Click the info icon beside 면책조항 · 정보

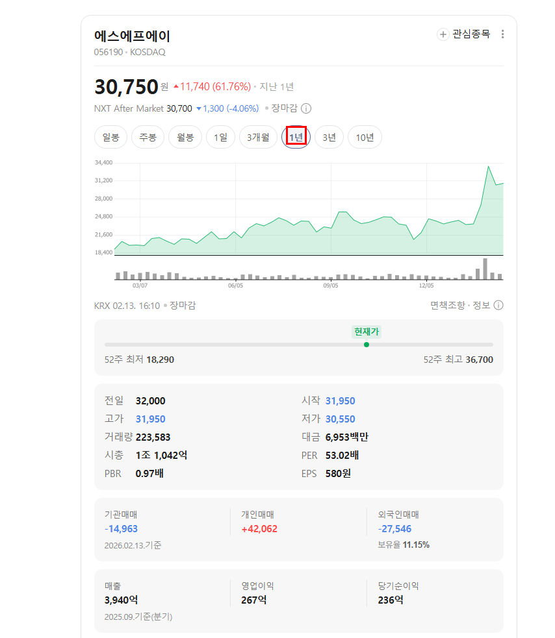[x=498, y=305]
